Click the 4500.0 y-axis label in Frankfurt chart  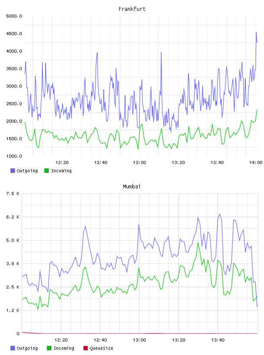click(x=14, y=34)
